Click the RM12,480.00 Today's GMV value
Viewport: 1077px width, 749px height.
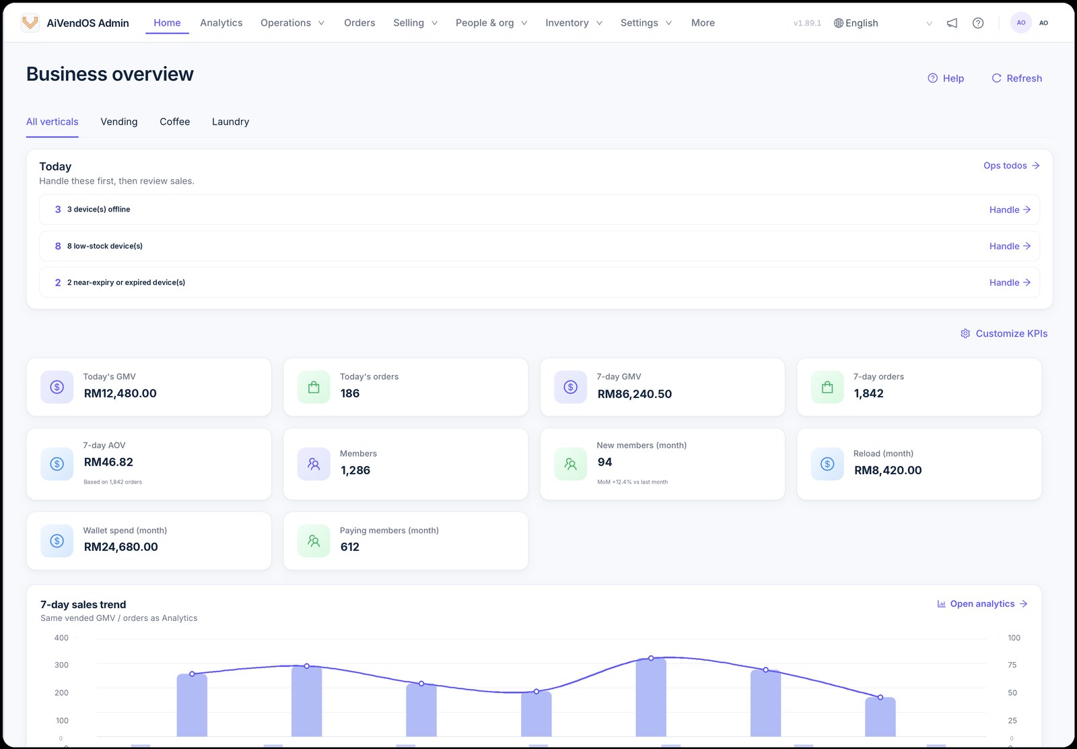[120, 393]
